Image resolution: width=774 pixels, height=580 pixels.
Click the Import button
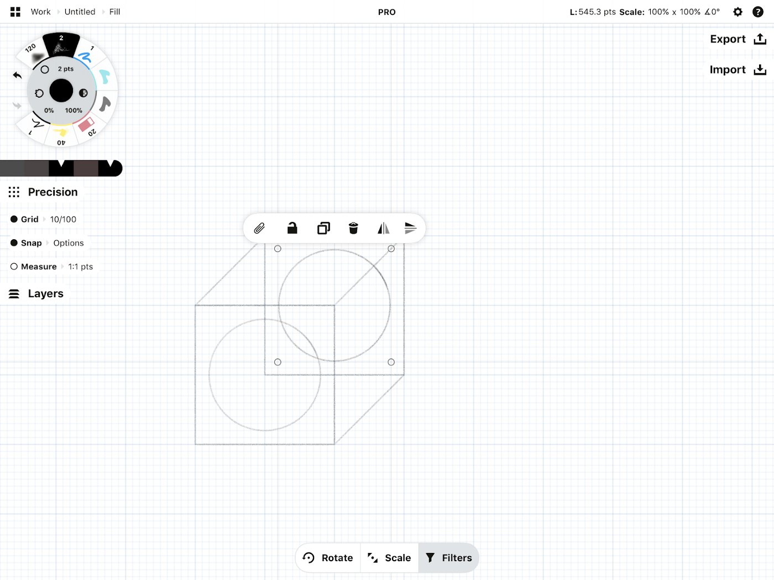pos(738,70)
